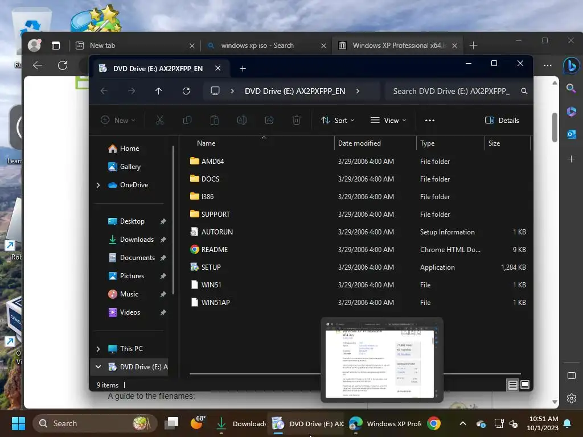Click the Edge sidebar customize plus icon
This screenshot has height=437, width=583.
572,159
